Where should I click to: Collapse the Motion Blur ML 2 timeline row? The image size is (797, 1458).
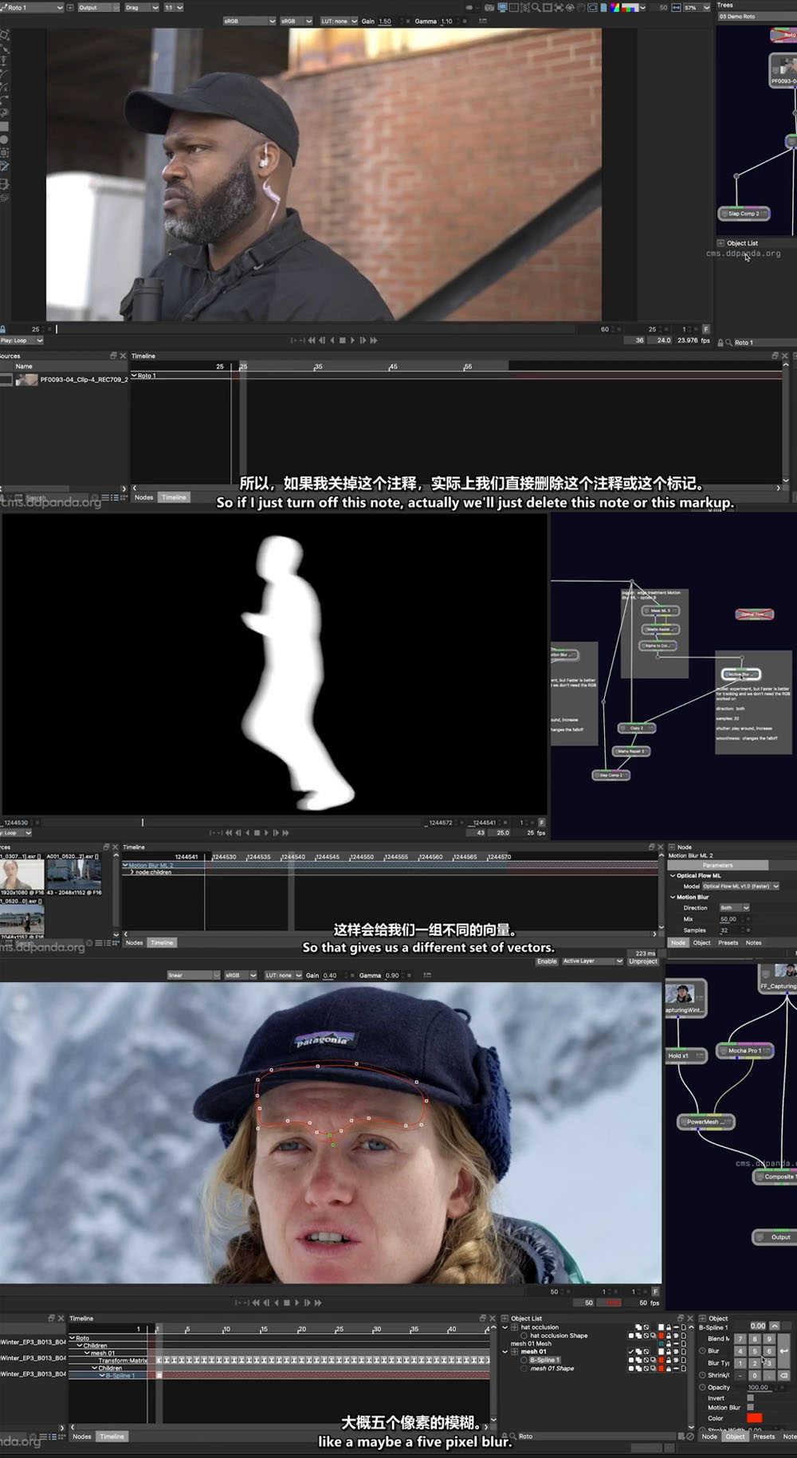pos(125,865)
